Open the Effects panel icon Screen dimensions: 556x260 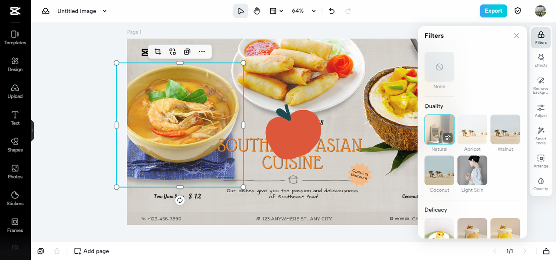point(541,60)
